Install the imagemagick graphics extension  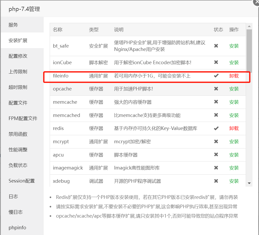click(x=234, y=168)
